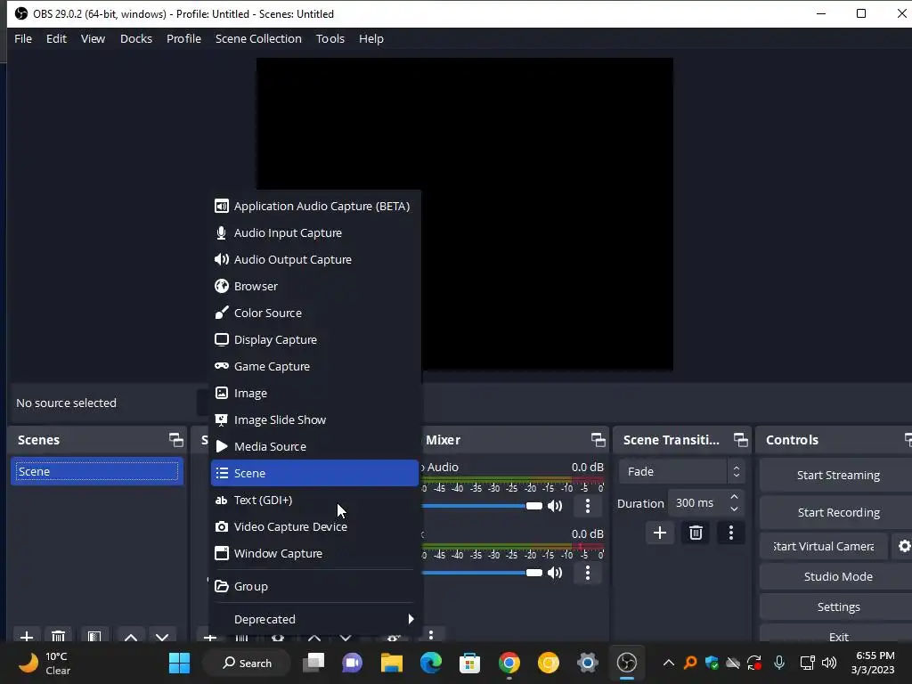Pick Color Source in the menu
This screenshot has width=912, height=684.
pyautogui.click(x=314, y=313)
